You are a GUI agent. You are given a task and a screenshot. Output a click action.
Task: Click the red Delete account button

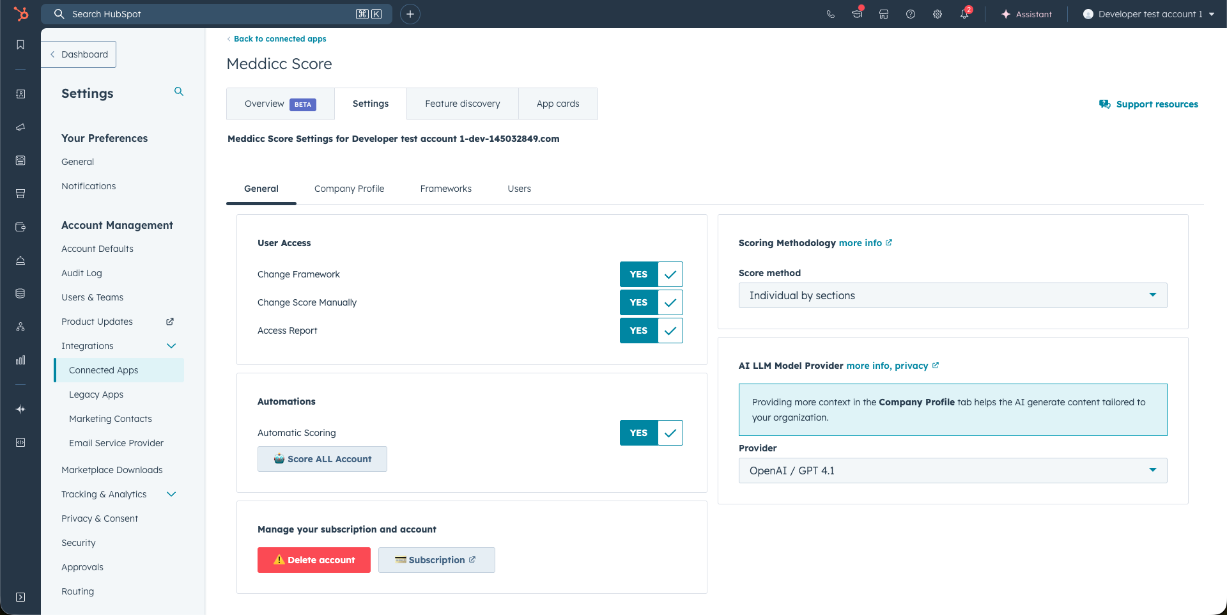(314, 560)
